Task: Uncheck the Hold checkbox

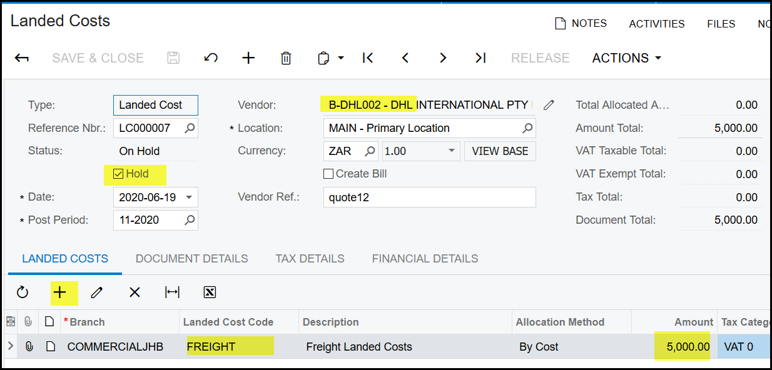Action: (118, 174)
